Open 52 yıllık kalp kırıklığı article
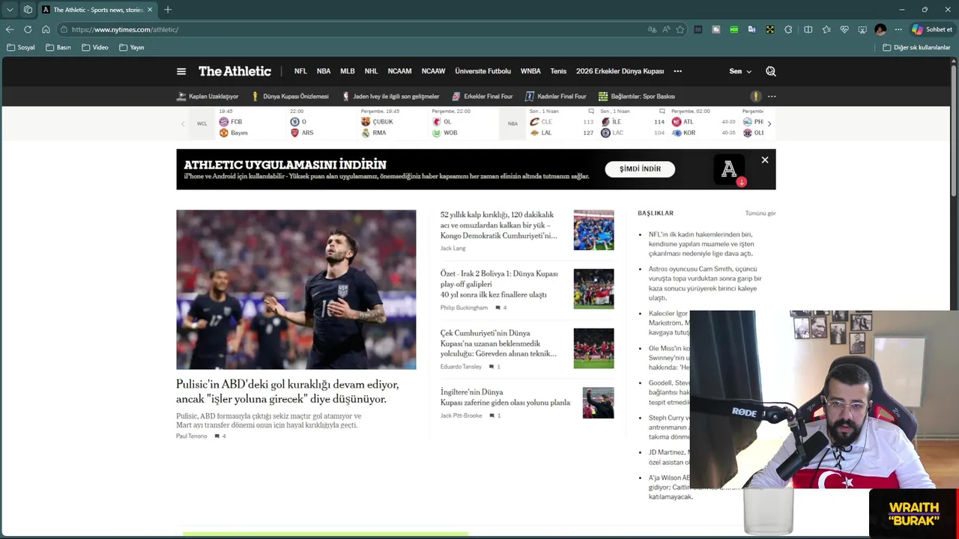This screenshot has height=539, width=959. coord(499,225)
